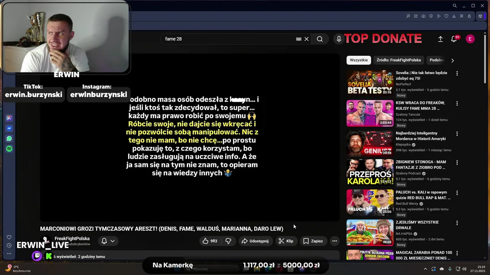Click the Zapisz save button
490x275 pixels.
pos(313,241)
